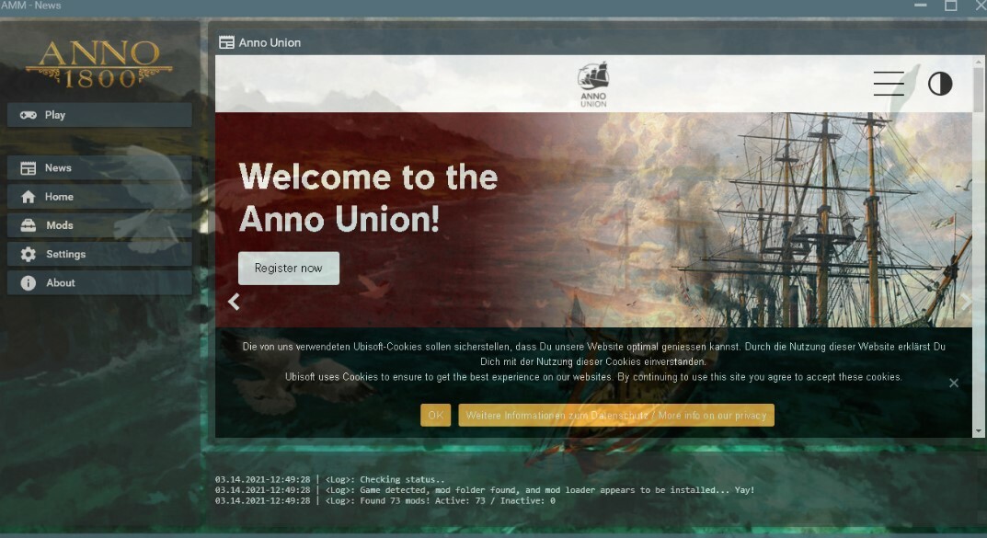Open the News section in sidebar
987x538 pixels.
[99, 168]
